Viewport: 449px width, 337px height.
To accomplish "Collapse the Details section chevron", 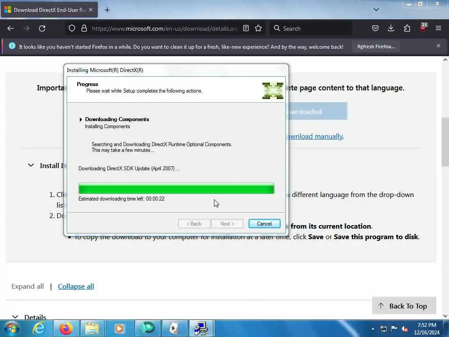I will [x=15, y=317].
